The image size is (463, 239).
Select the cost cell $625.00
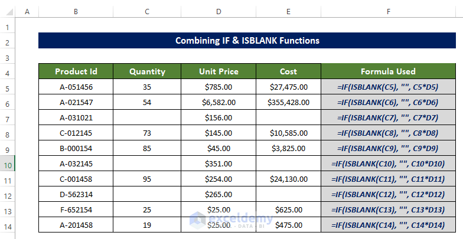point(288,209)
